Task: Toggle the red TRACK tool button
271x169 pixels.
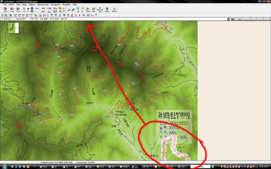Action: [x=37, y=8]
